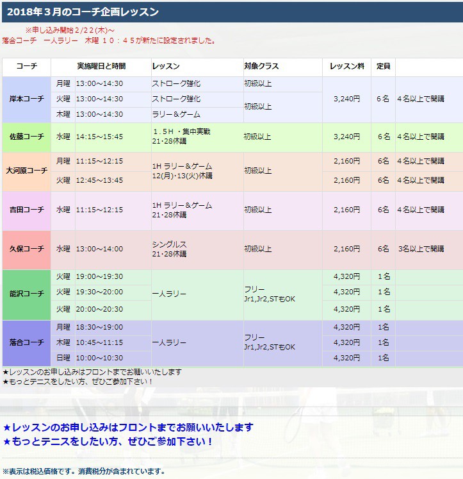Viewport: 463px width, 479px height.
Task: Click the red 申し込み開始 2/22(木) notice
Action: tap(70, 30)
